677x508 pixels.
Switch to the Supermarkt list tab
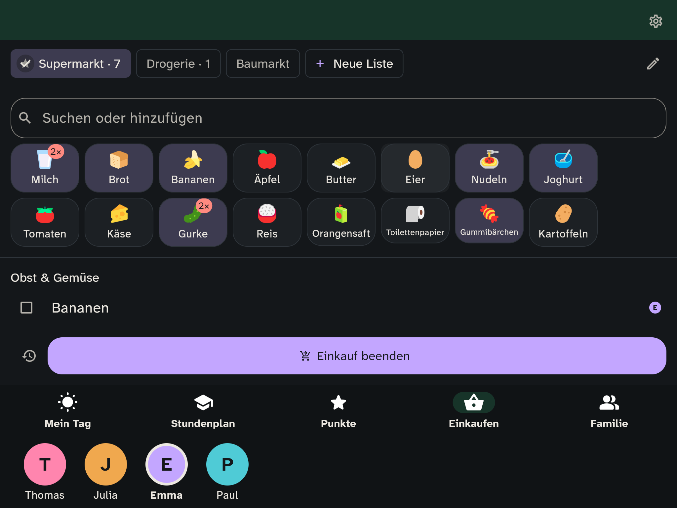71,63
